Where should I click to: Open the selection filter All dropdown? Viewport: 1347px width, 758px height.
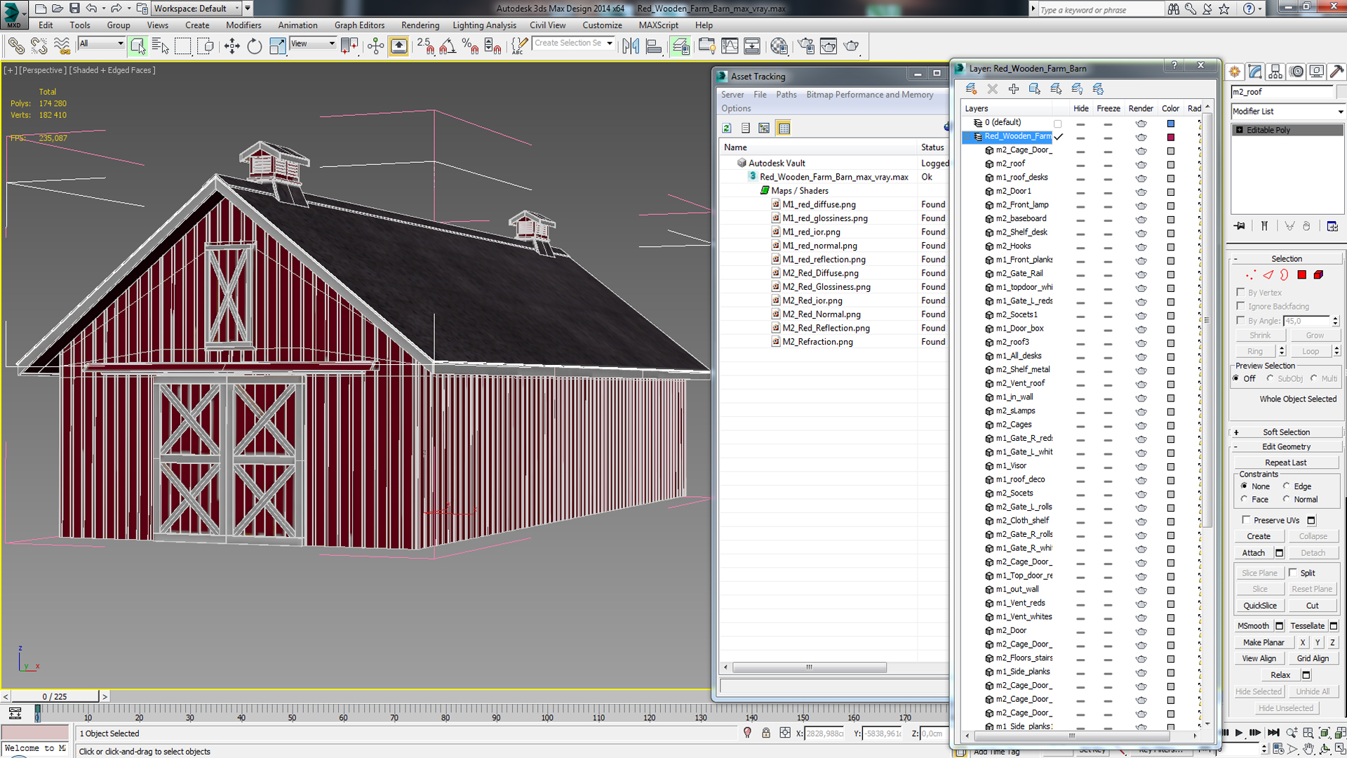pyautogui.click(x=102, y=44)
